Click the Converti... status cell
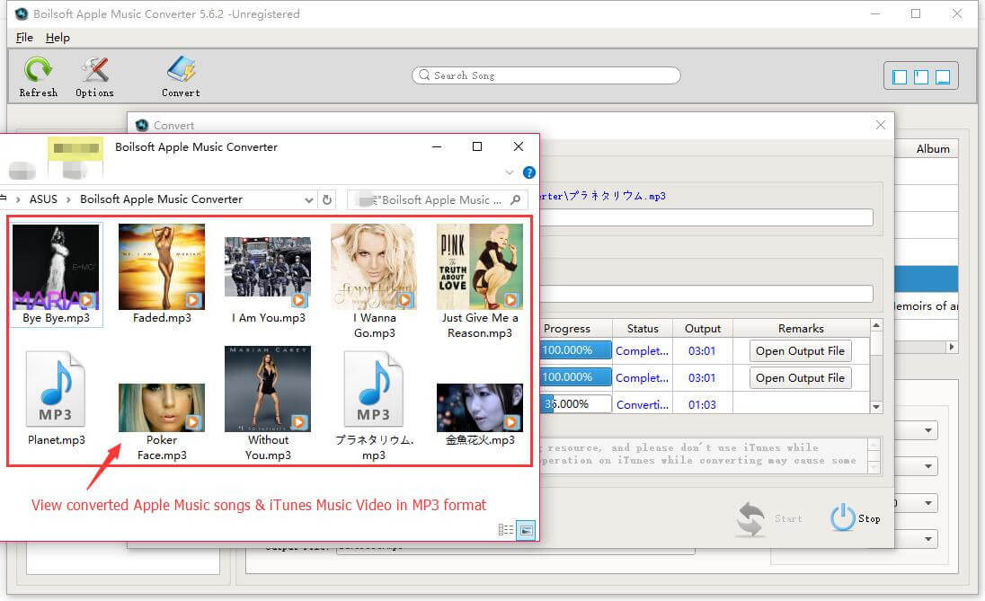The width and height of the screenshot is (985, 601). [x=643, y=405]
